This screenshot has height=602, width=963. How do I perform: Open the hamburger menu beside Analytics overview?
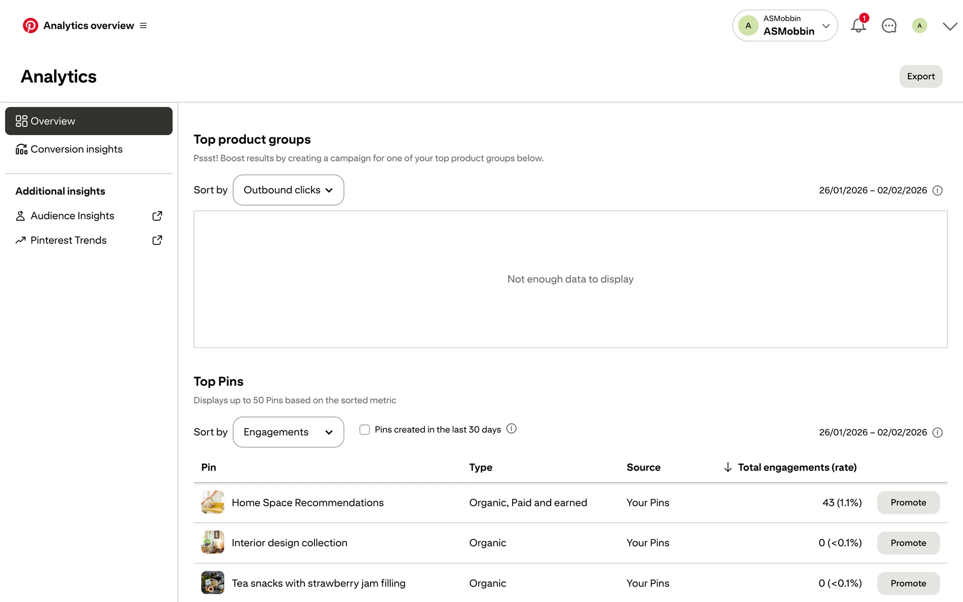(x=143, y=26)
